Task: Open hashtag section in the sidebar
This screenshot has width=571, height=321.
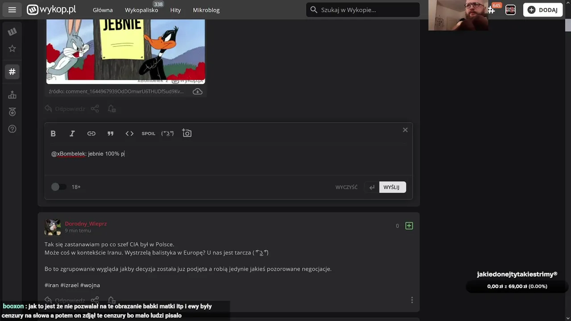Action: point(12,71)
